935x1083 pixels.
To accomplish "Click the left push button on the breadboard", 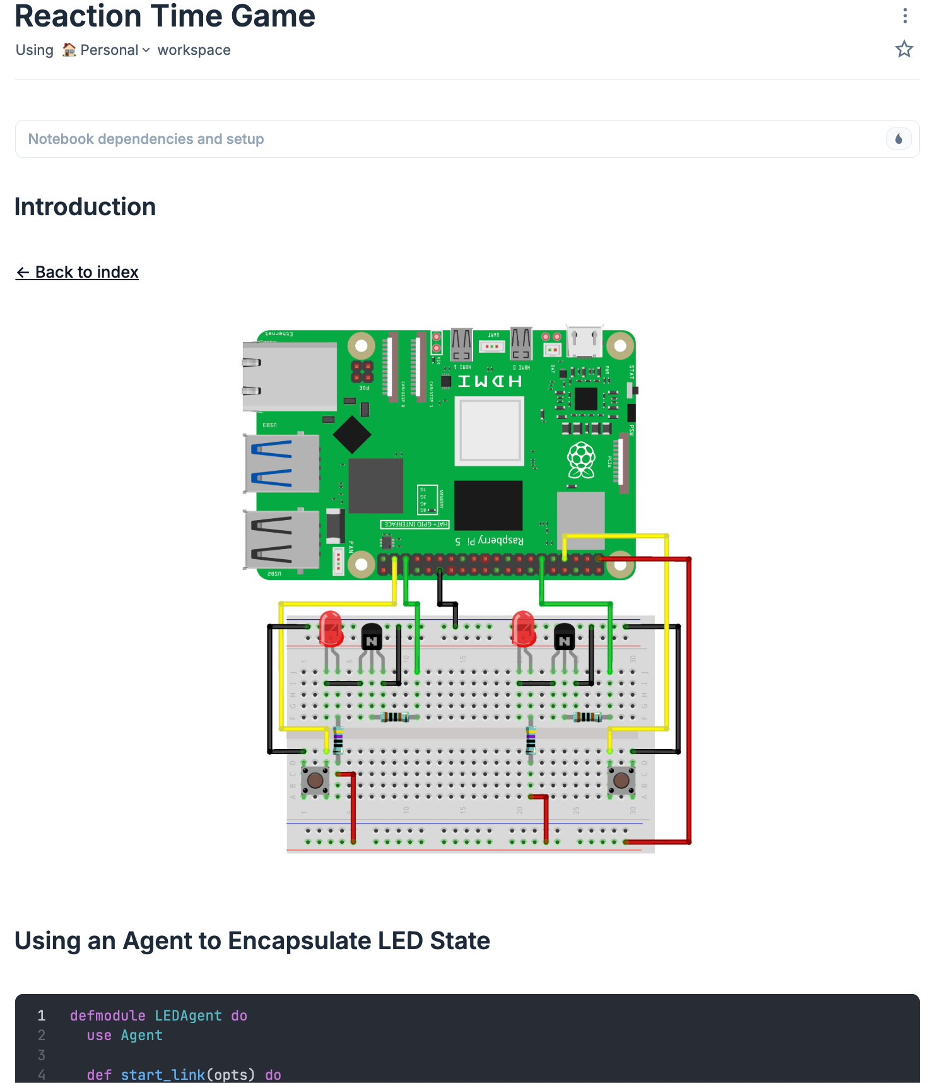I will point(315,780).
